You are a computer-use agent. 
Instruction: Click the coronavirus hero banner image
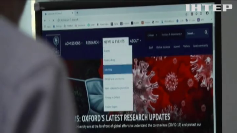172,85
